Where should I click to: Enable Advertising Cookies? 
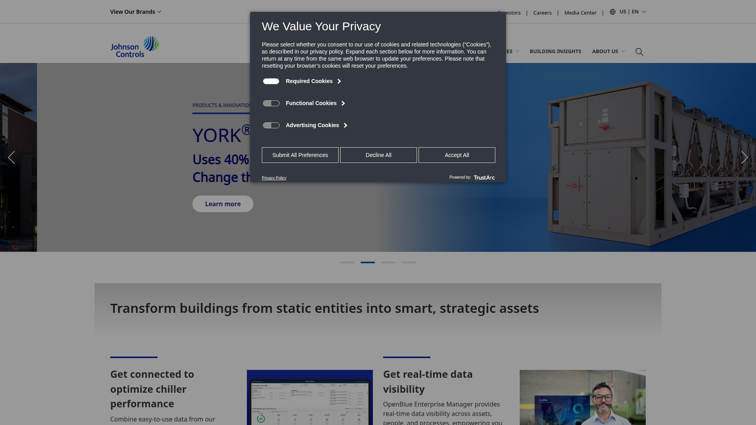coord(271,125)
